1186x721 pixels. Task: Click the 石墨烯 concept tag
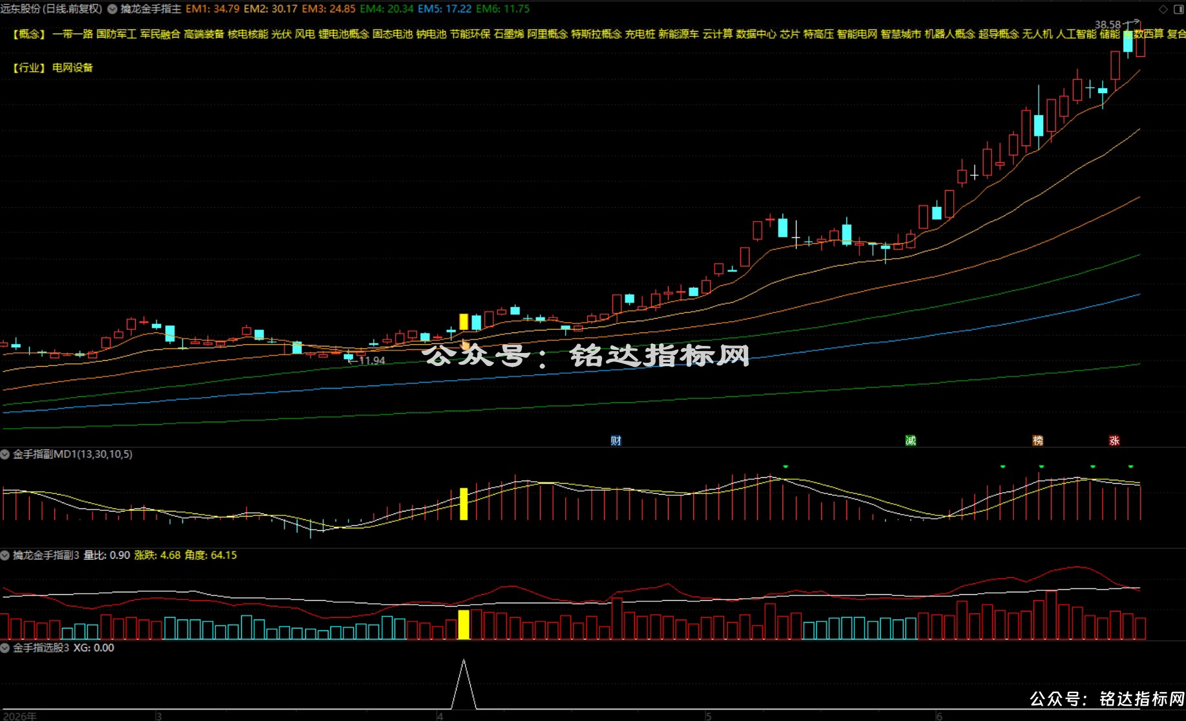(x=509, y=34)
